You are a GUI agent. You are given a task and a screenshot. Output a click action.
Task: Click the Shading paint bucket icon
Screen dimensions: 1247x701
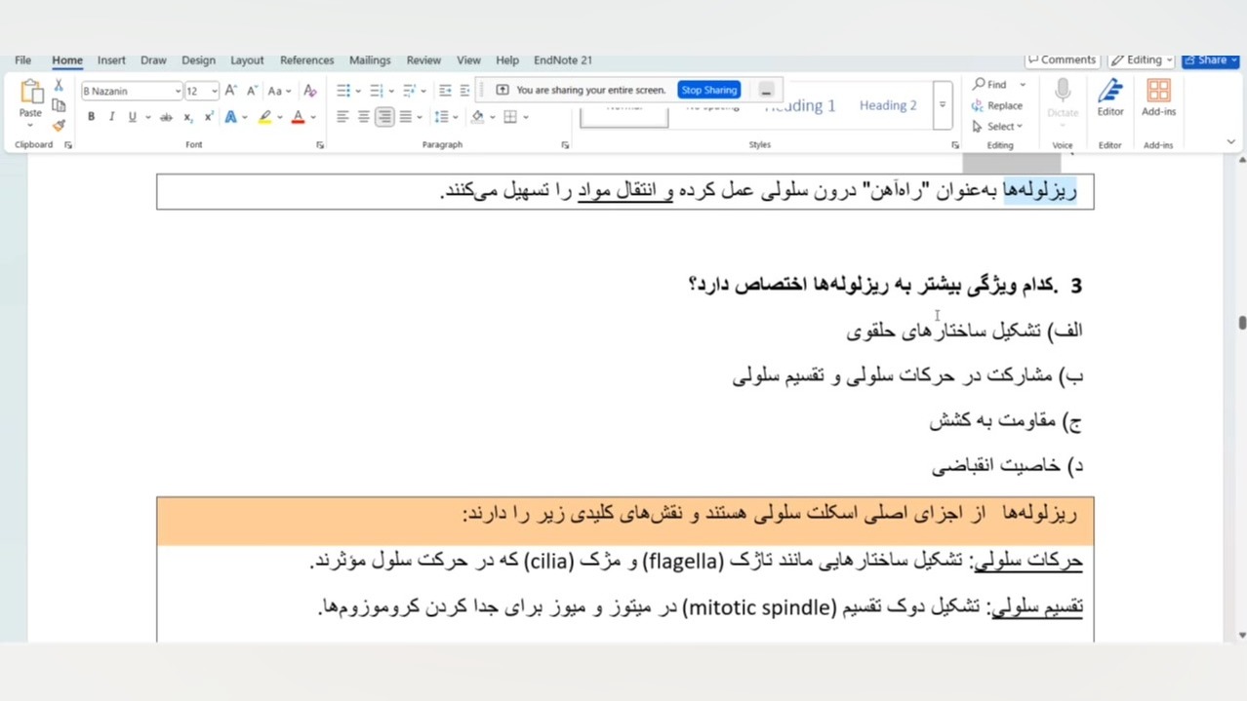[477, 117]
